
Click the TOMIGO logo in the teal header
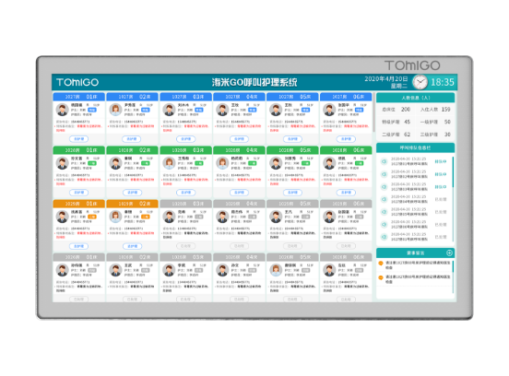[77, 82]
